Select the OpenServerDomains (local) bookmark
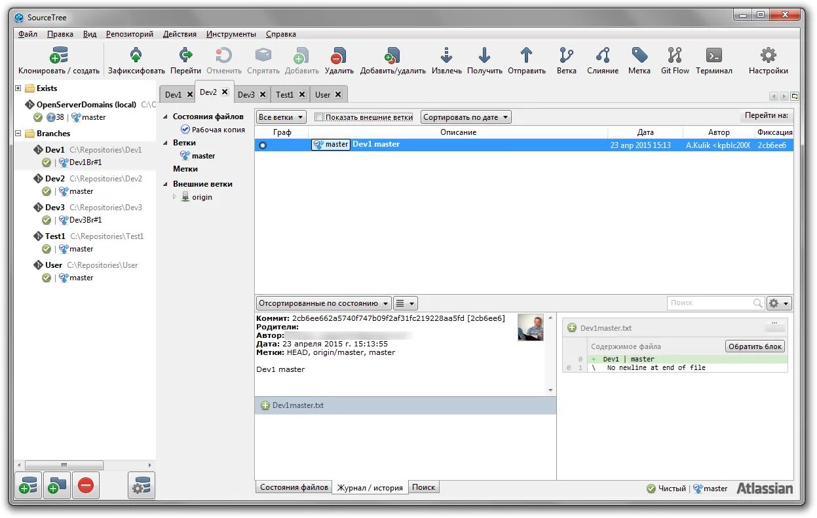Image resolution: width=817 pixels, height=518 pixels. pos(86,105)
